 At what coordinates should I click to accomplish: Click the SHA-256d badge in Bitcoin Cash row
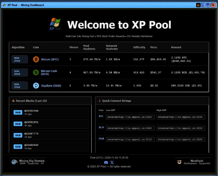tap(20, 72)
